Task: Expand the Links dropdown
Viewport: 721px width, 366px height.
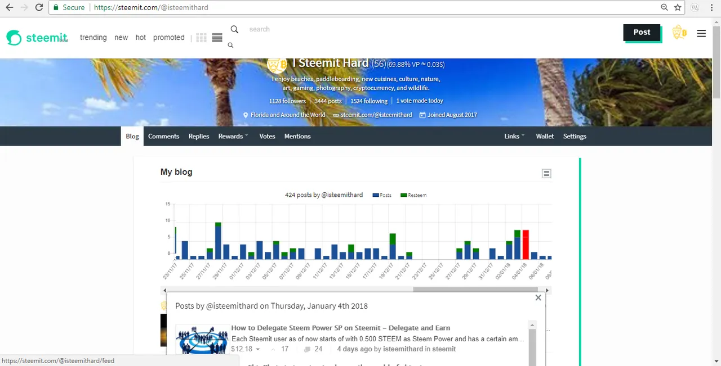Action: pos(514,136)
